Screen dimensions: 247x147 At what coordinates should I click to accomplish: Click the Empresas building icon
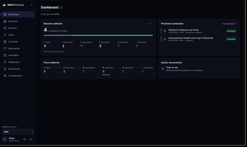click(5, 21)
